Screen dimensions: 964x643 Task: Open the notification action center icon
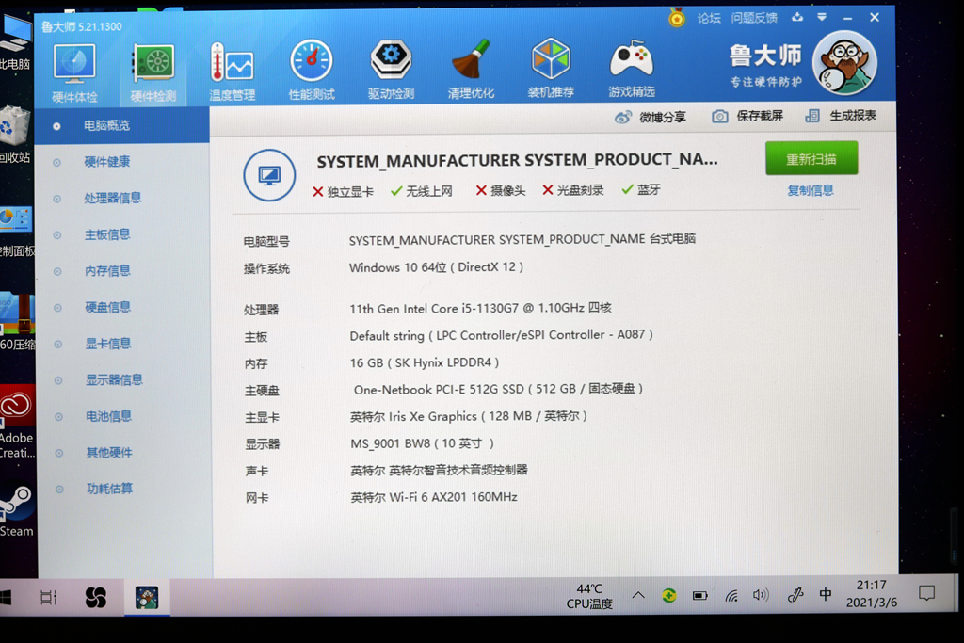[x=926, y=592]
